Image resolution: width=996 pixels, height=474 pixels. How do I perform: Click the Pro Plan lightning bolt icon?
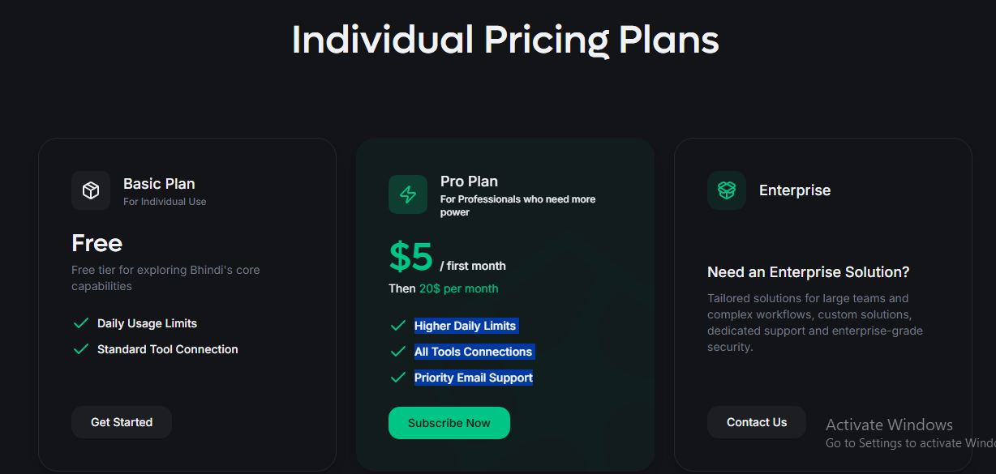pyautogui.click(x=408, y=194)
